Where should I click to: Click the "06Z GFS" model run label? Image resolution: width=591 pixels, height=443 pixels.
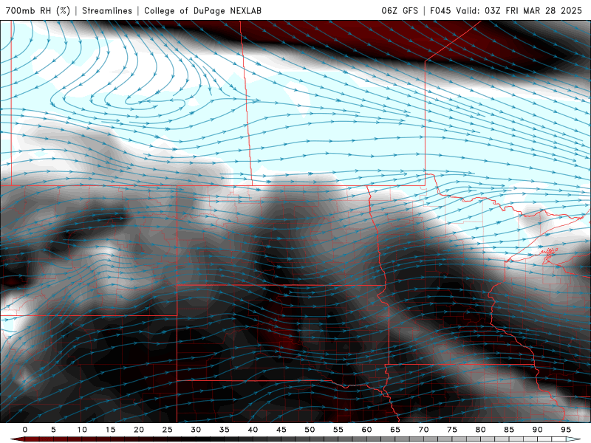coord(400,10)
